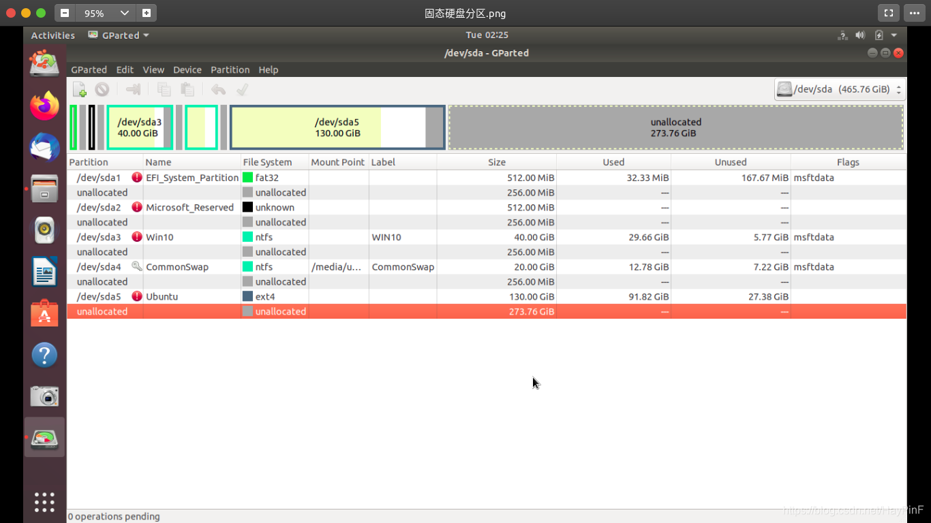The width and height of the screenshot is (931, 523).
Task: Select the unallocated 273.76 GiB disk map block
Action: 676,127
